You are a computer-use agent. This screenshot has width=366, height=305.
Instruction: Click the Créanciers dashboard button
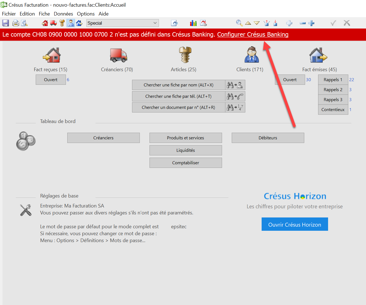[104, 138]
